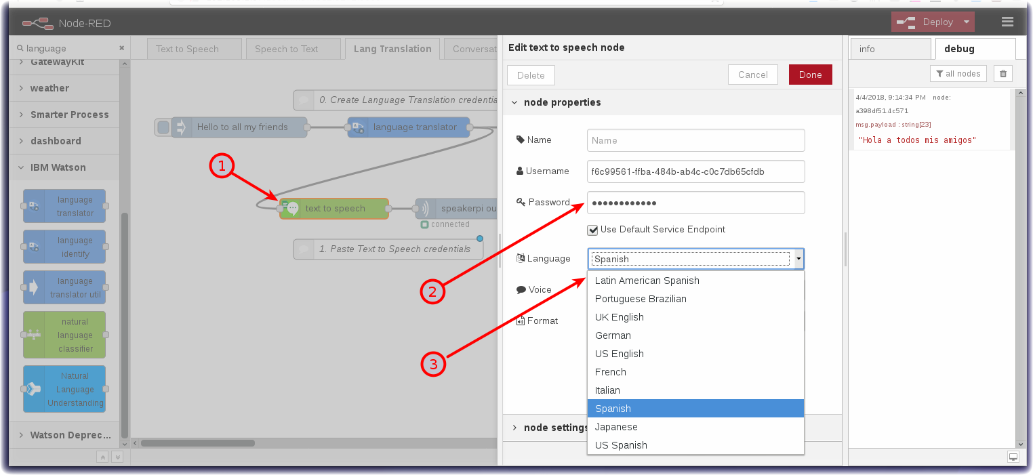This screenshot has height=475, width=1033.
Task: Open the info sidebar tab
Action: tap(891, 49)
